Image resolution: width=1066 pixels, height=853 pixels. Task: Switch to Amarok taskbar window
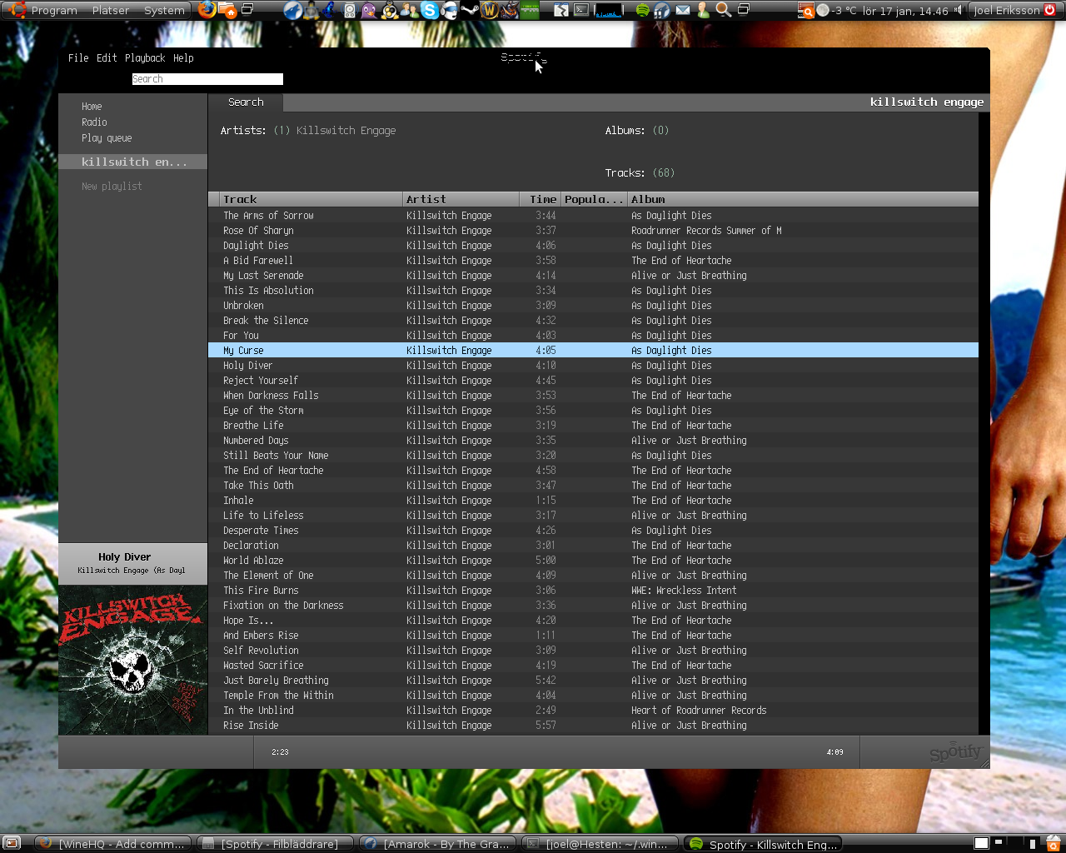coord(438,844)
